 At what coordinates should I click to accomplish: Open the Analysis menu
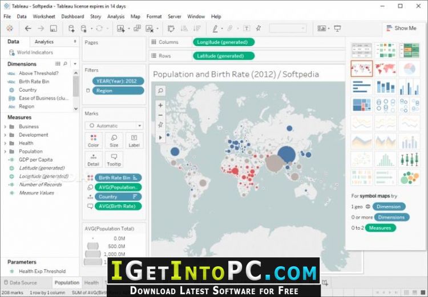[x=116, y=16]
